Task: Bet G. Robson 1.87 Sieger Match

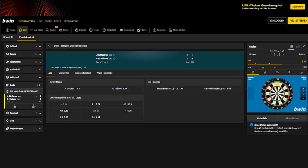Action: point(120,89)
